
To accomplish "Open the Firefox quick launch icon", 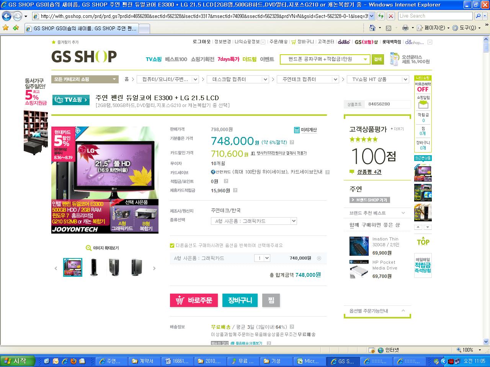I will 73,361.
